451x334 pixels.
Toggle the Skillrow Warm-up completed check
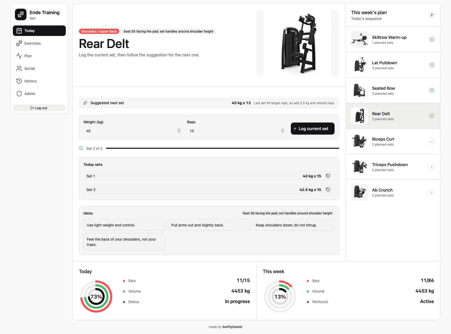(432, 39)
